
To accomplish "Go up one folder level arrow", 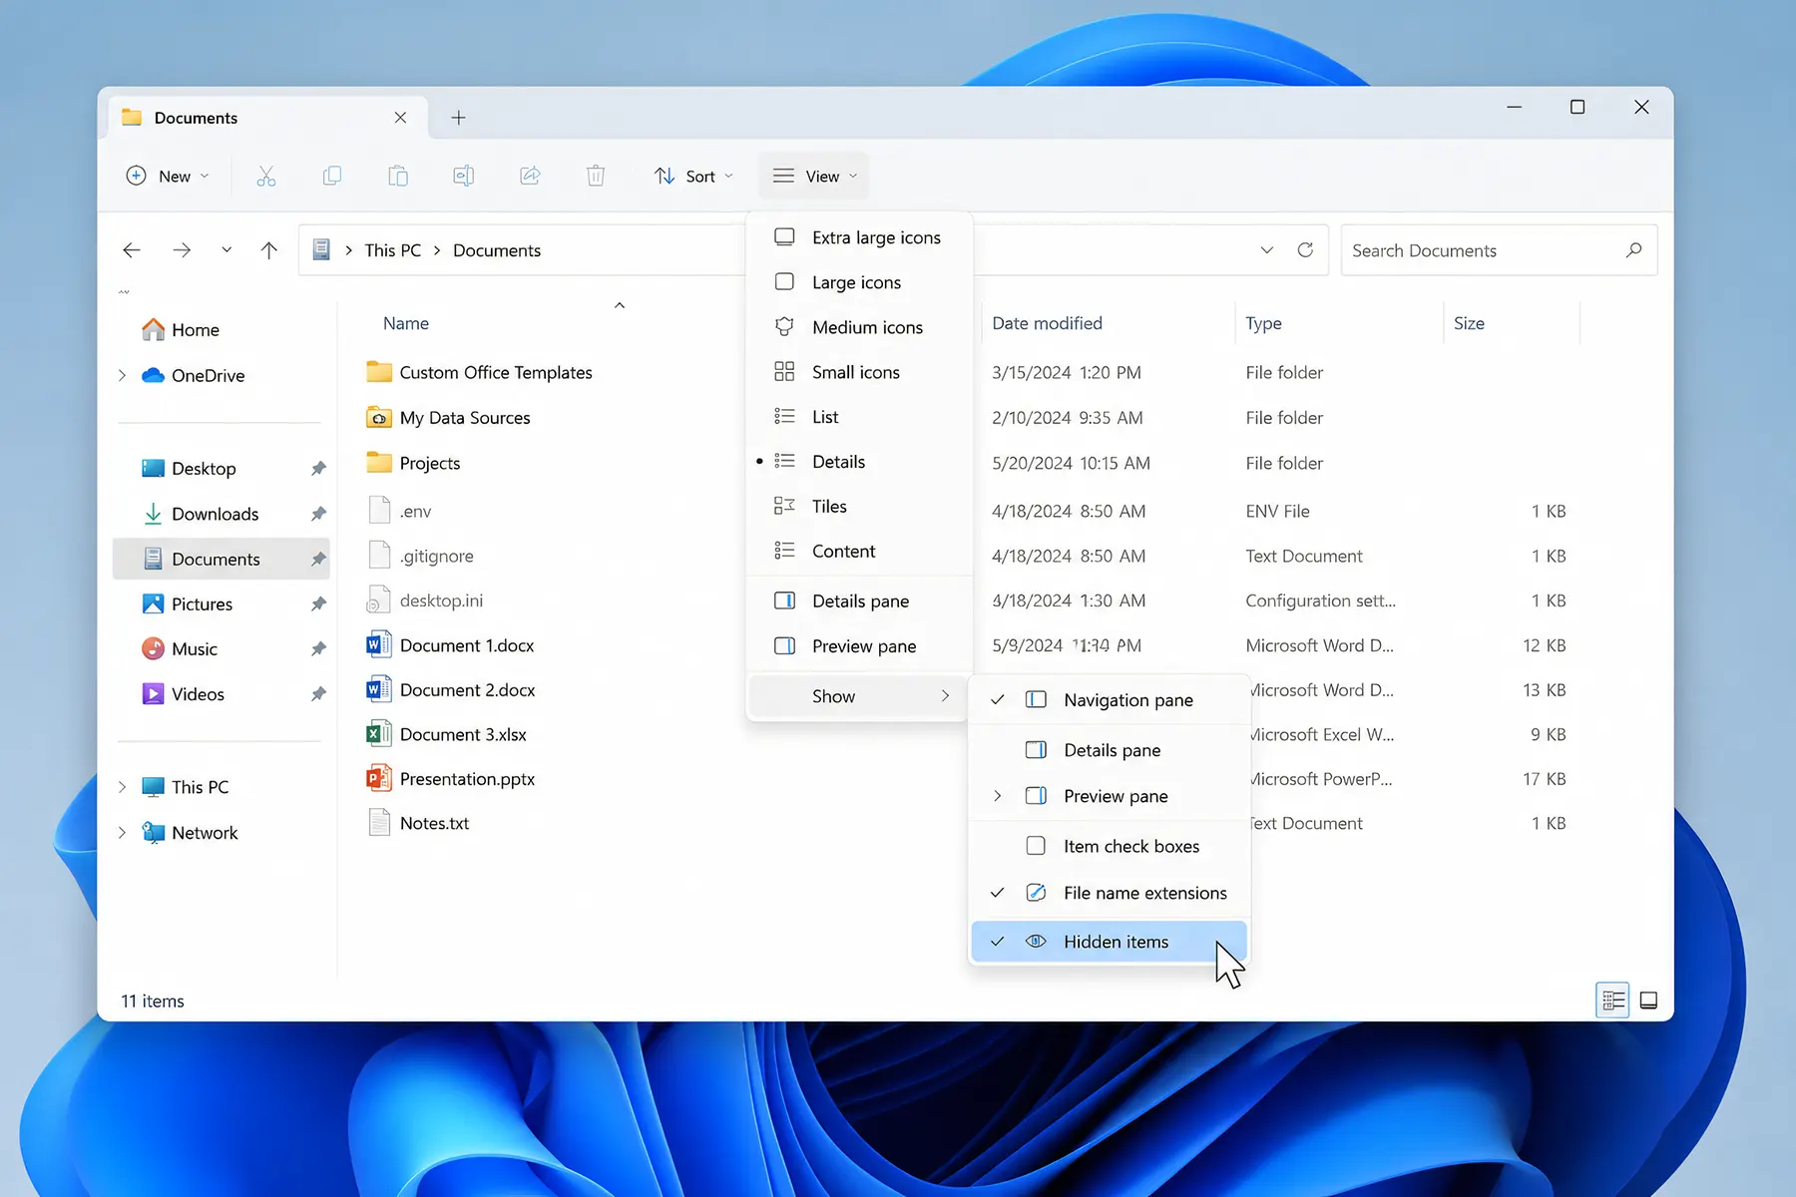I will coord(269,250).
